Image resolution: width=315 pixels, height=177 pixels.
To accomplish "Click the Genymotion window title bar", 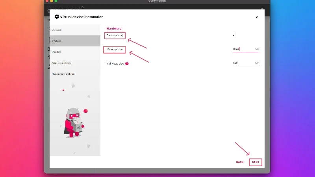I will [x=157, y=1].
